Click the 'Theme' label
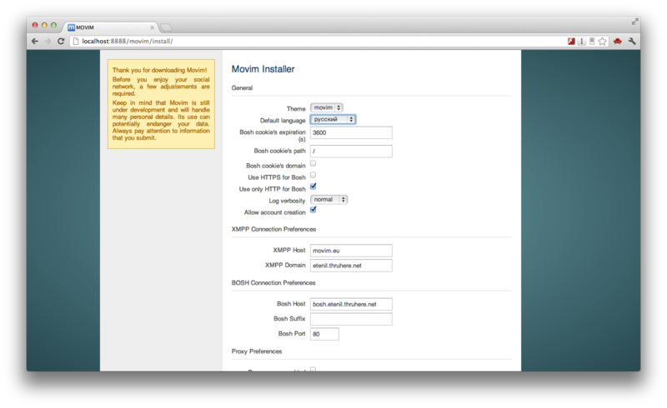Viewport: 667px width, 408px height. point(296,109)
